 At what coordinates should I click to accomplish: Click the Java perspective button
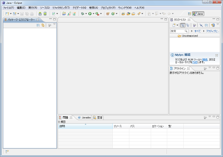(x=198, y=14)
